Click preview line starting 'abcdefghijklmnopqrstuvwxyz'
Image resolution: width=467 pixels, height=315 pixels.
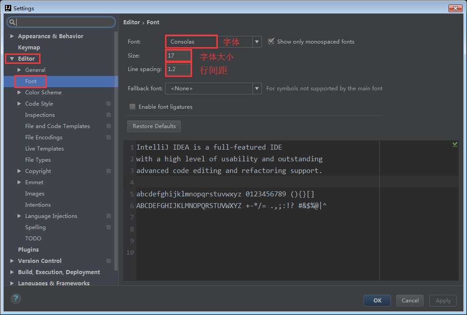pos(225,194)
